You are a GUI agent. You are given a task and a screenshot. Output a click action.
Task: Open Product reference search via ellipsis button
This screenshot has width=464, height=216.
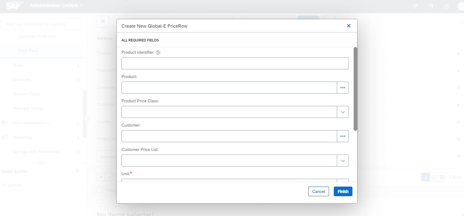343,88
